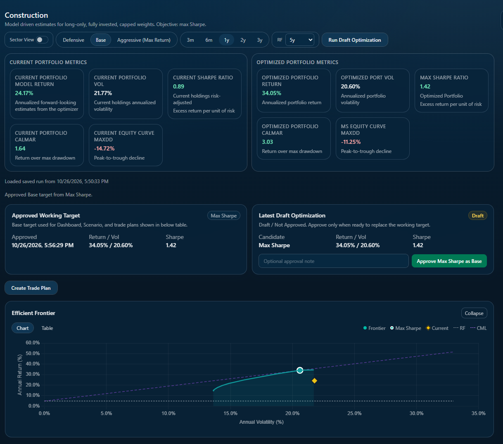Toggle the CML legend series

click(x=479, y=328)
